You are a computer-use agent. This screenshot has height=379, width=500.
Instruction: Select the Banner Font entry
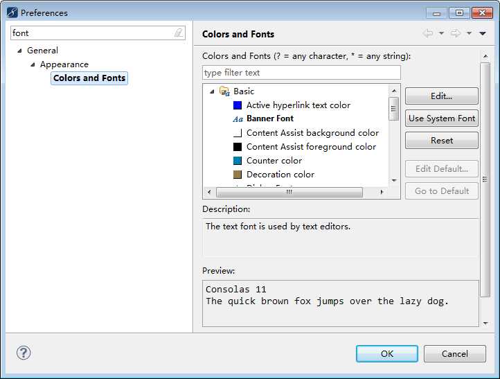270,118
